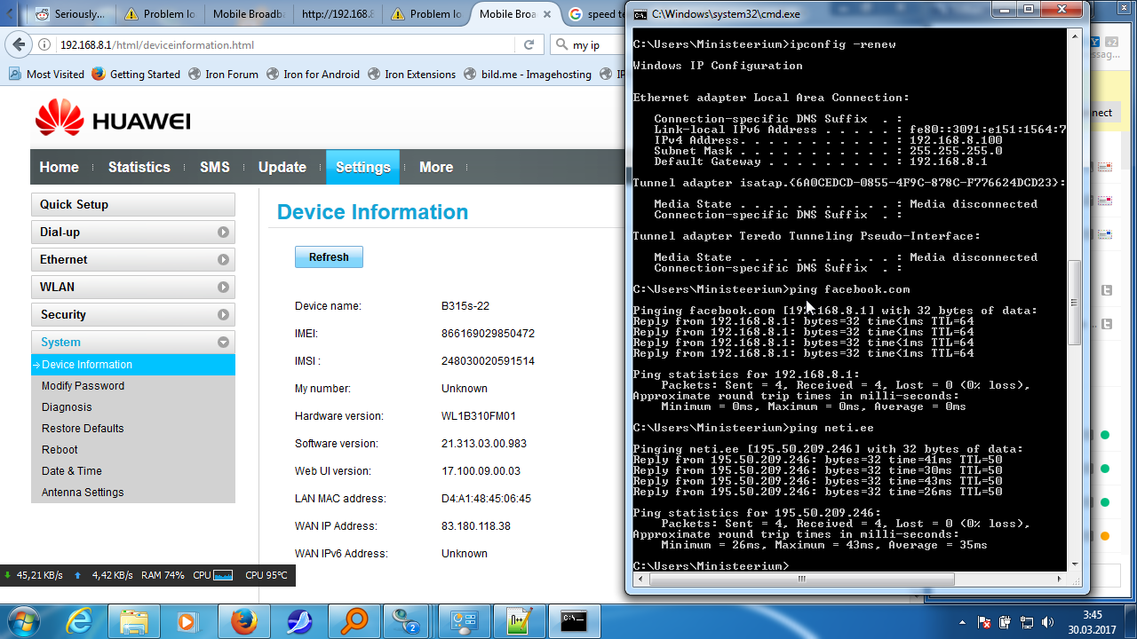The width and height of the screenshot is (1137, 639).
Task: Open the clock showing 3:45
Action: 1093,621
